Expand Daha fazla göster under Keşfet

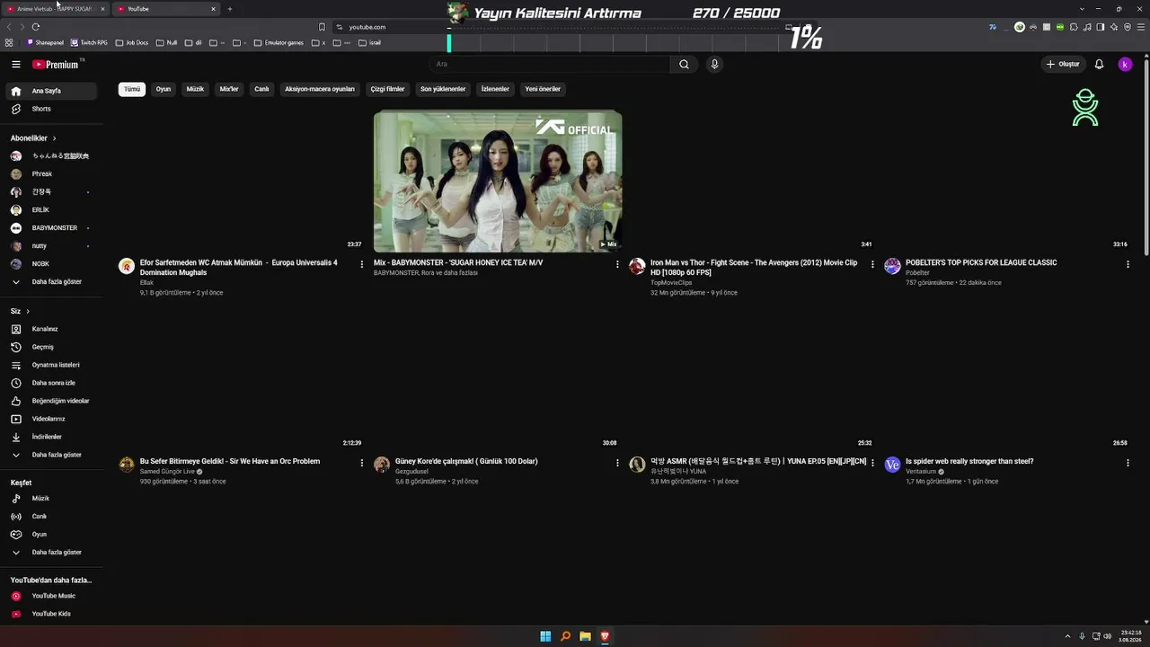tap(52, 552)
